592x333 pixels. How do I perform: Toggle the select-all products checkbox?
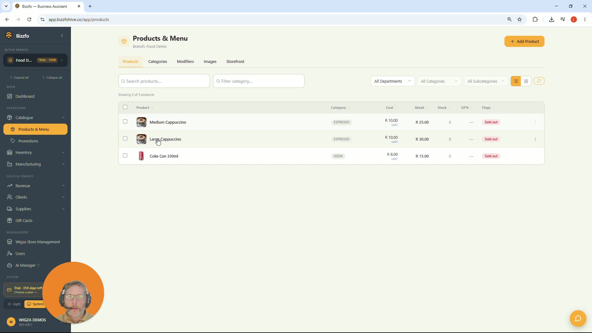125,107
